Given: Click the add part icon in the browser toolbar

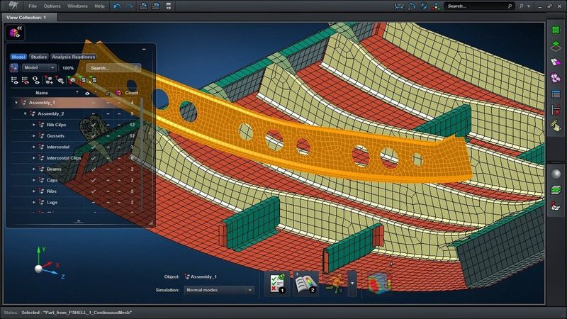Looking at the screenshot, I should click(48, 80).
